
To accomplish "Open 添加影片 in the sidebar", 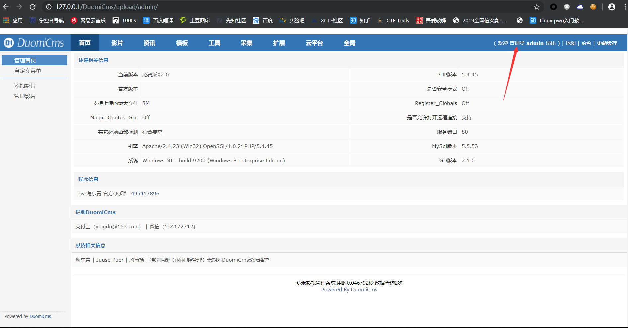I will pos(25,86).
